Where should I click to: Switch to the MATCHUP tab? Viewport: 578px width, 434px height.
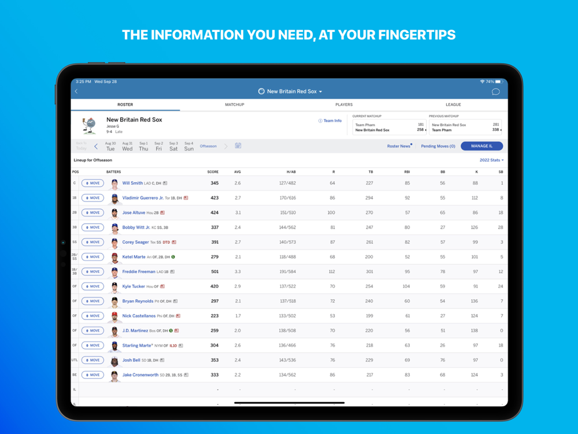[x=235, y=104]
